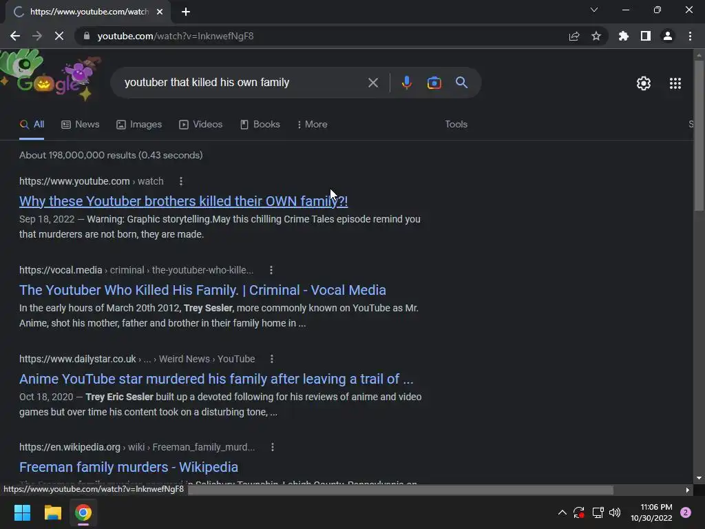705x529 pixels.
Task: Open three-dot menu for dailystar.co.uk result
Action: pyautogui.click(x=271, y=359)
